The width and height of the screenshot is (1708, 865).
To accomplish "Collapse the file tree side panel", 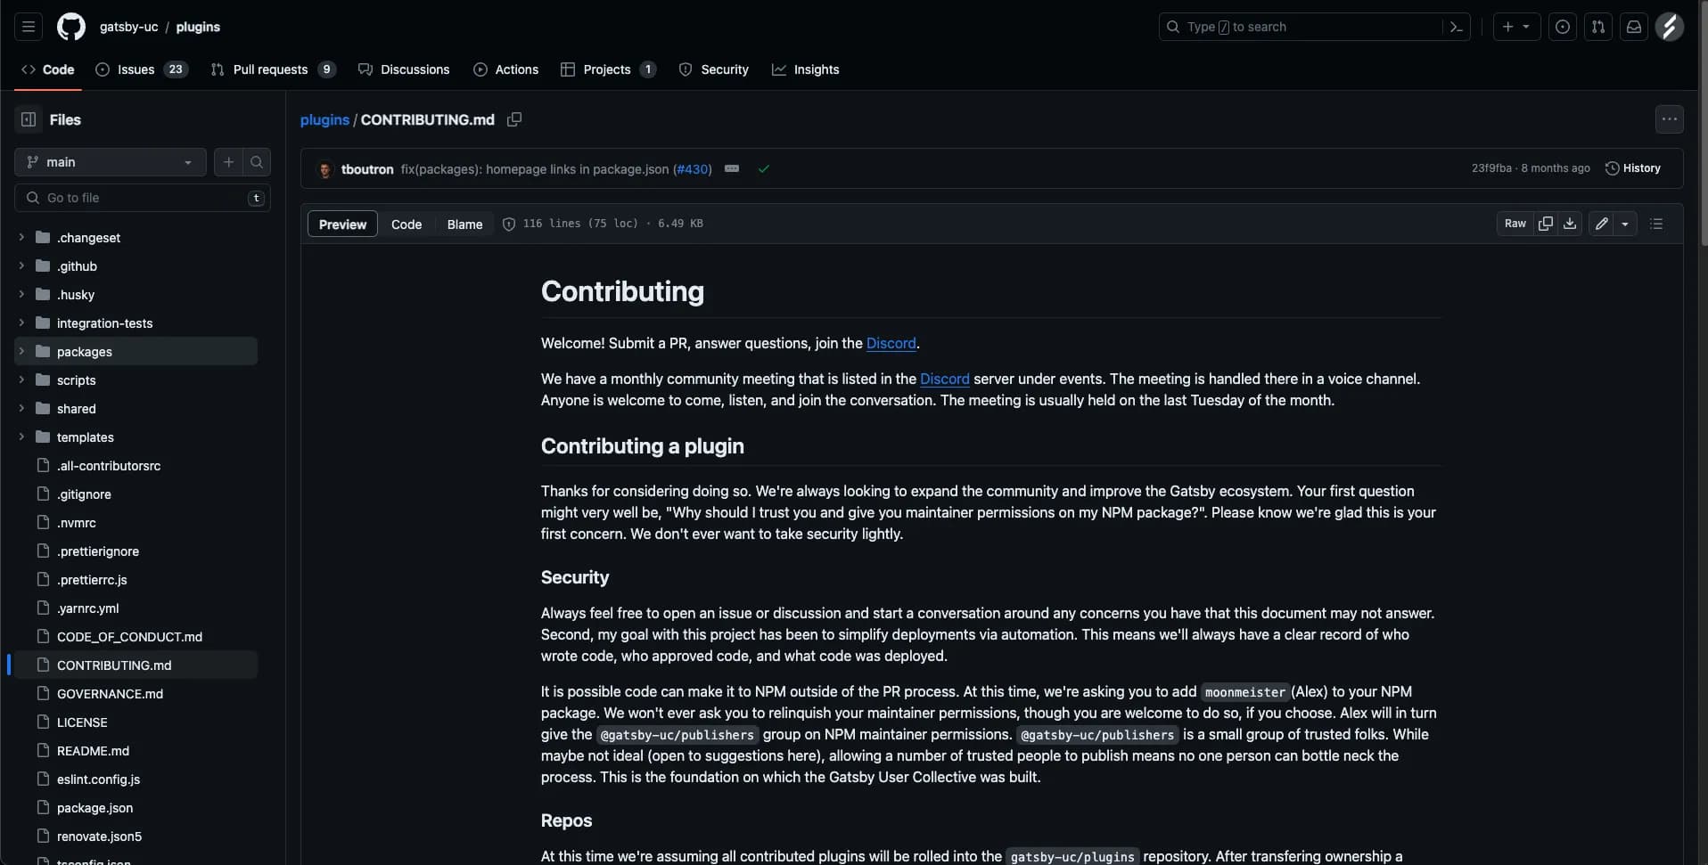I will coord(29,119).
